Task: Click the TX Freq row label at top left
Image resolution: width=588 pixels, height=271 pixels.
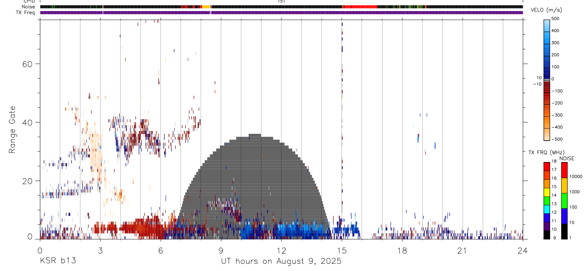Action: (x=25, y=12)
